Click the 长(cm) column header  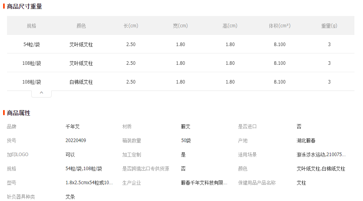[x=131, y=26]
